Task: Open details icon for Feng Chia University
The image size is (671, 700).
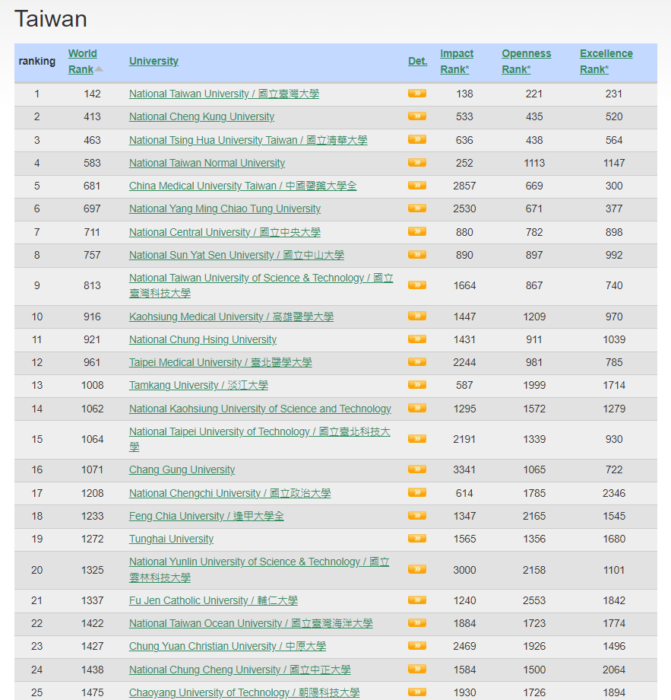Action: [417, 516]
